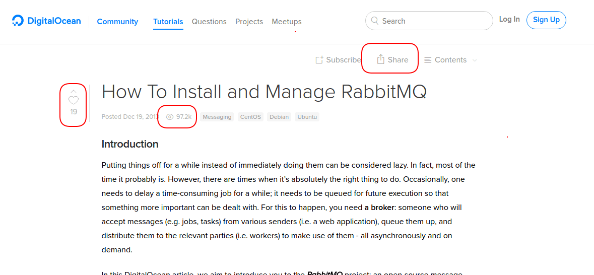Viewport: 594px width, 275px height.
Task: Click the 19 likes count
Action: point(74,112)
